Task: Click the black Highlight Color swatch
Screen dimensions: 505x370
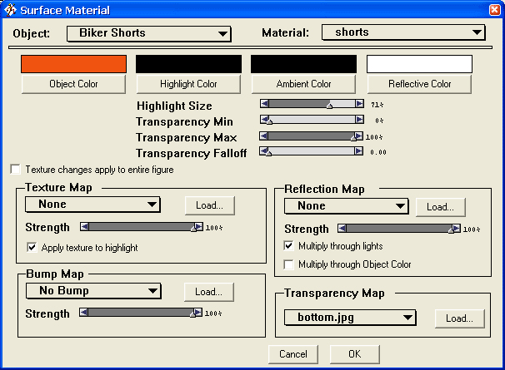Action: (x=188, y=64)
